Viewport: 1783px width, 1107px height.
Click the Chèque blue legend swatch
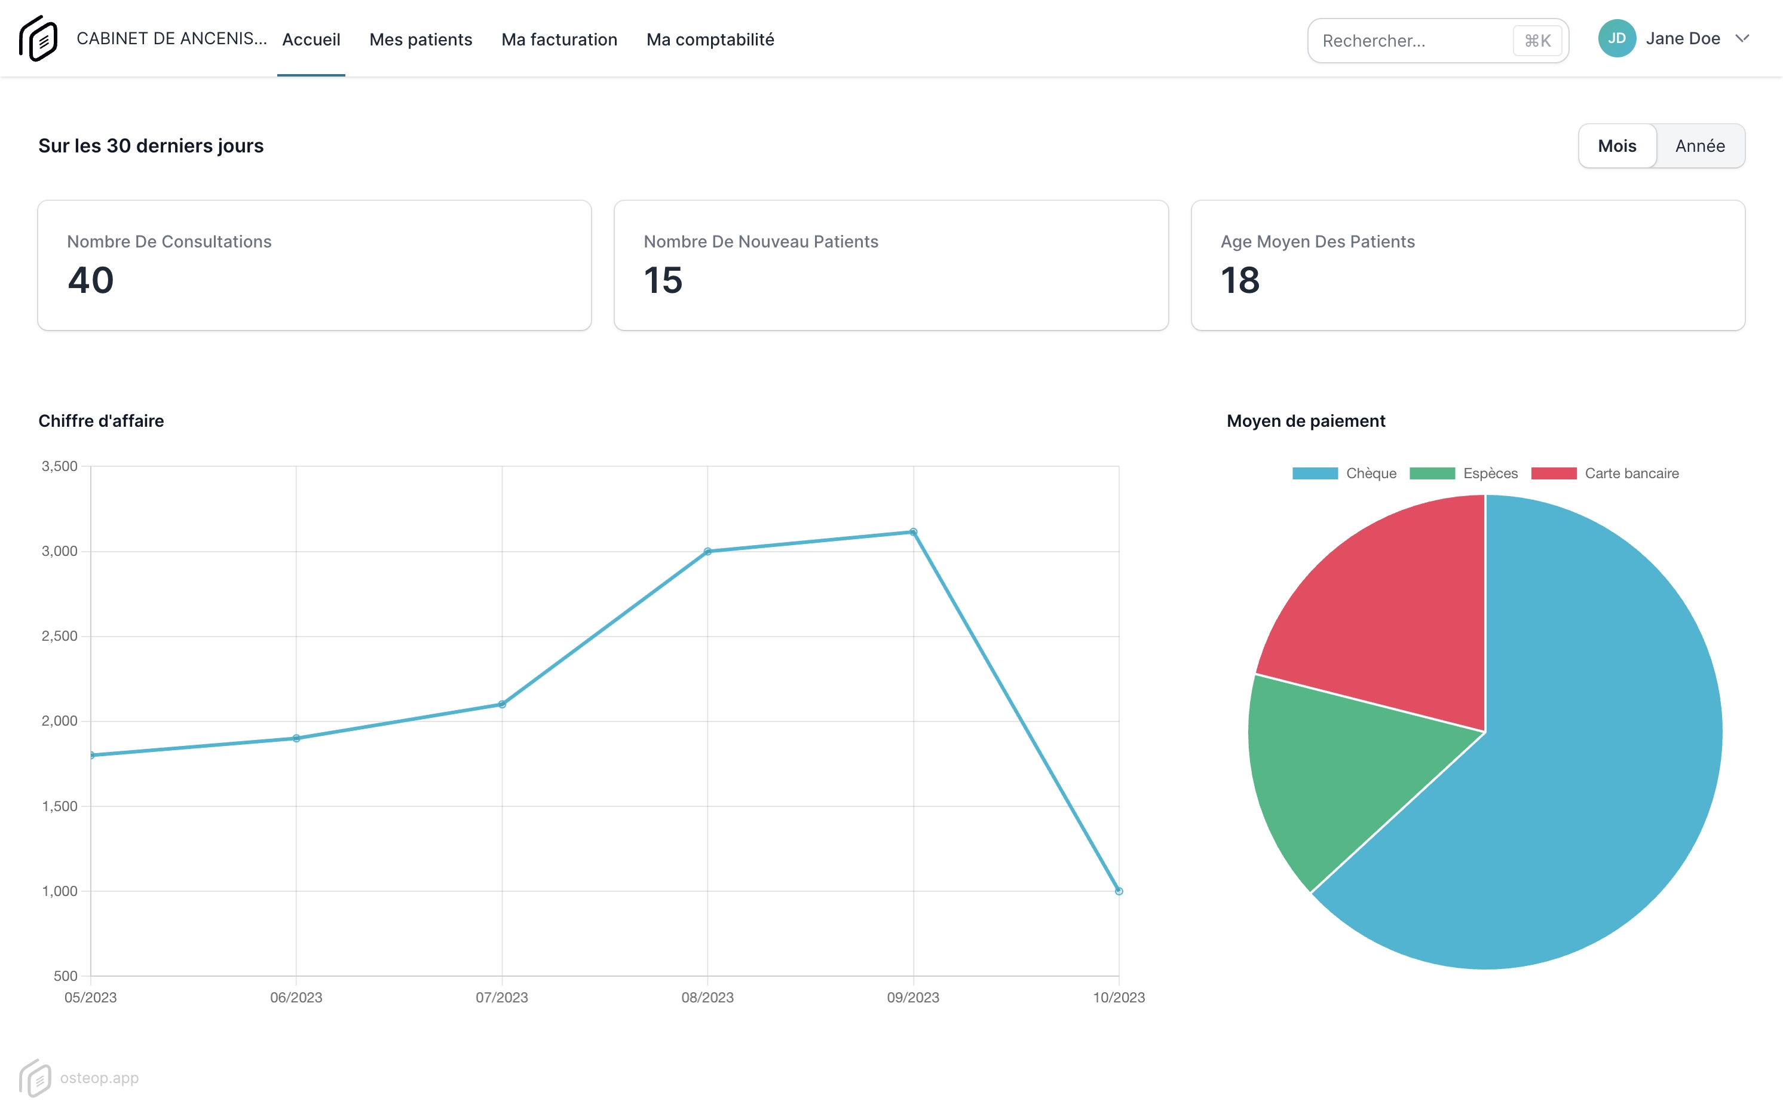coord(1315,473)
